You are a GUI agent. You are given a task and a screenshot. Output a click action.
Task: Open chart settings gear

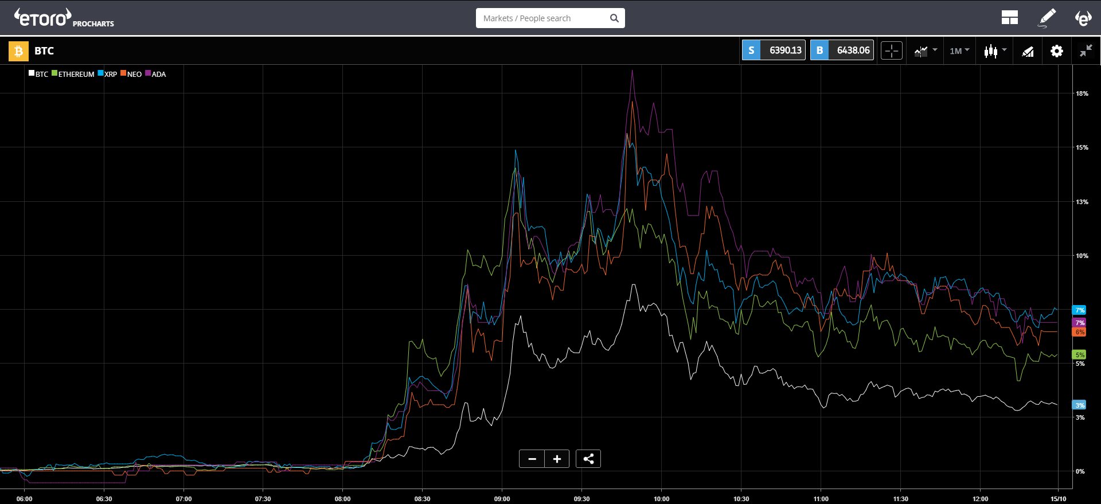(x=1056, y=51)
